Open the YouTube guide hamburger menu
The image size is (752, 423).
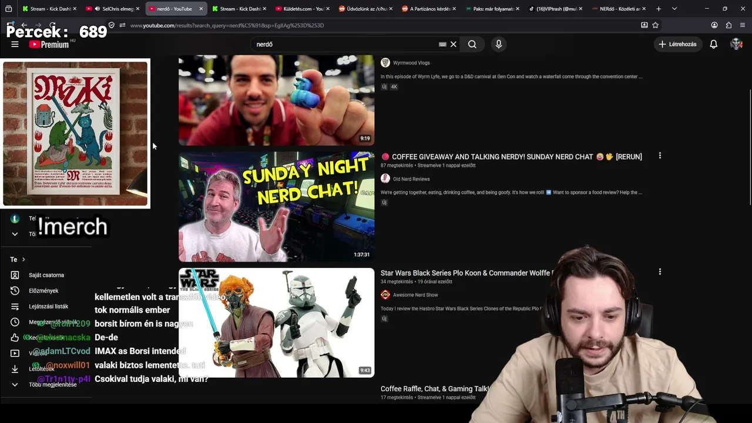tap(15, 44)
